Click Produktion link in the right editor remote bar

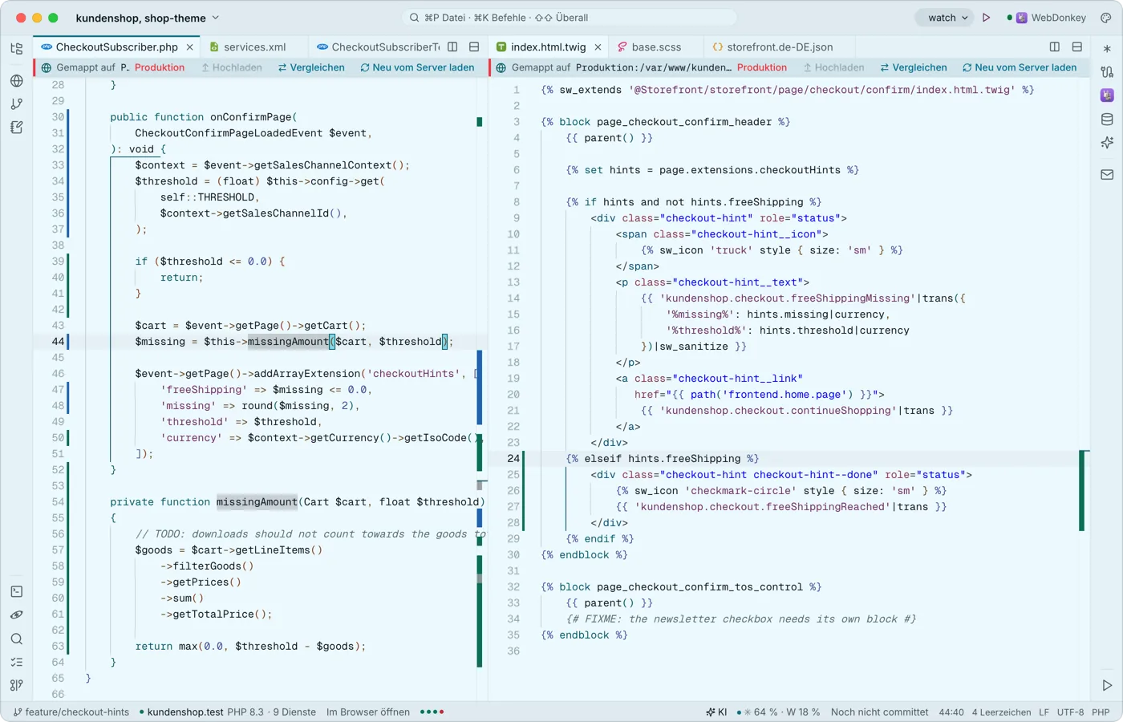pyautogui.click(x=762, y=67)
